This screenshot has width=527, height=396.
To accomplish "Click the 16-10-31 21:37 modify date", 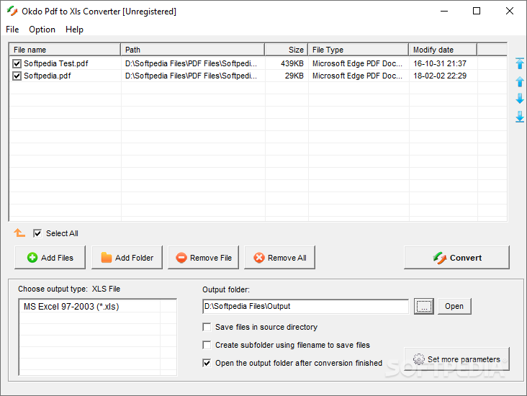I will pyautogui.click(x=440, y=63).
